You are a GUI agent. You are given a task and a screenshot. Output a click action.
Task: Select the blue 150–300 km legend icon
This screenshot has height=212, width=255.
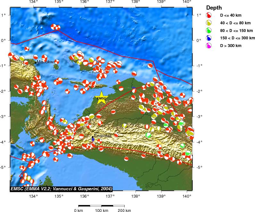click(209, 38)
